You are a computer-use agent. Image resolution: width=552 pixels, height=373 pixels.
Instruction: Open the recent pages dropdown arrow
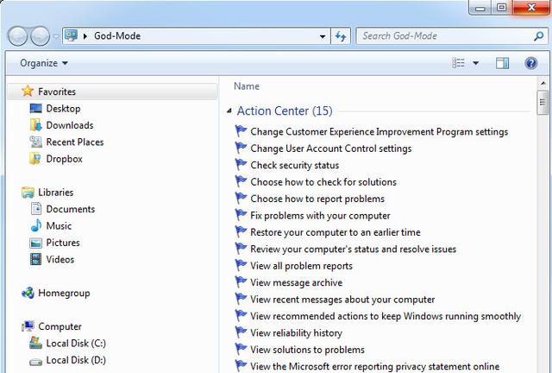[56, 36]
